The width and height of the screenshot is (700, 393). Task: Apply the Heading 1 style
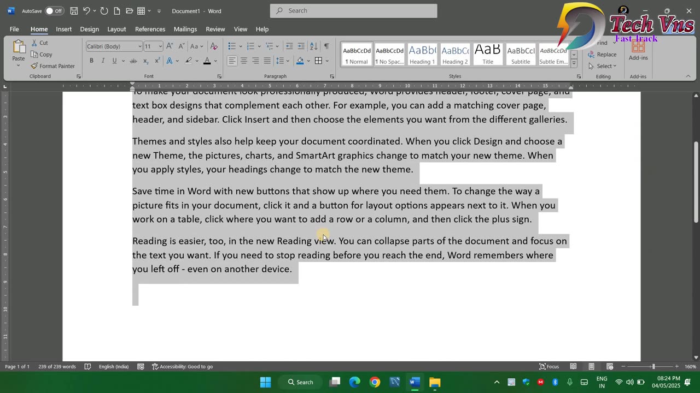pyautogui.click(x=422, y=55)
